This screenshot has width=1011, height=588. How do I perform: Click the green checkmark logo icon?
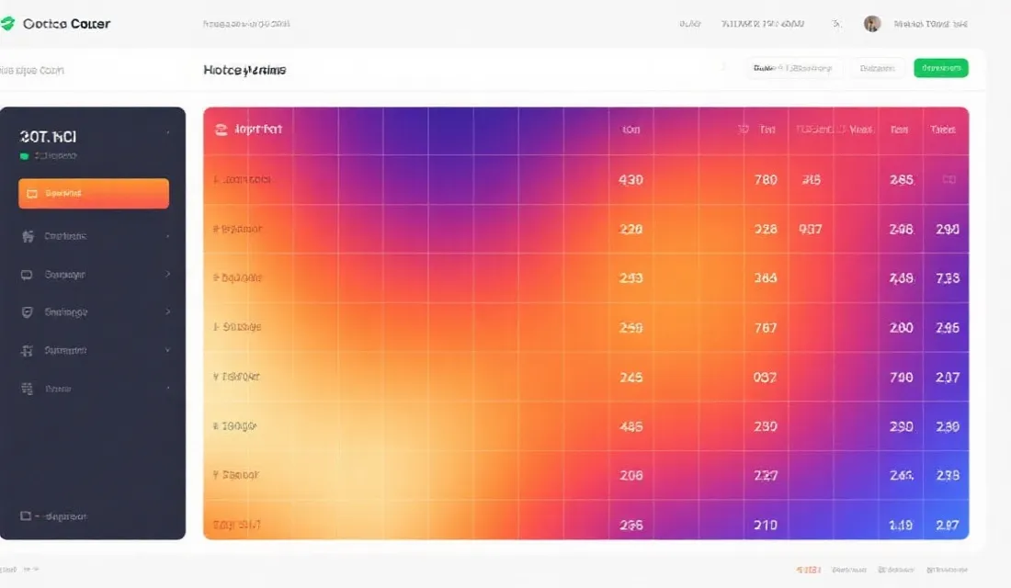(8, 24)
